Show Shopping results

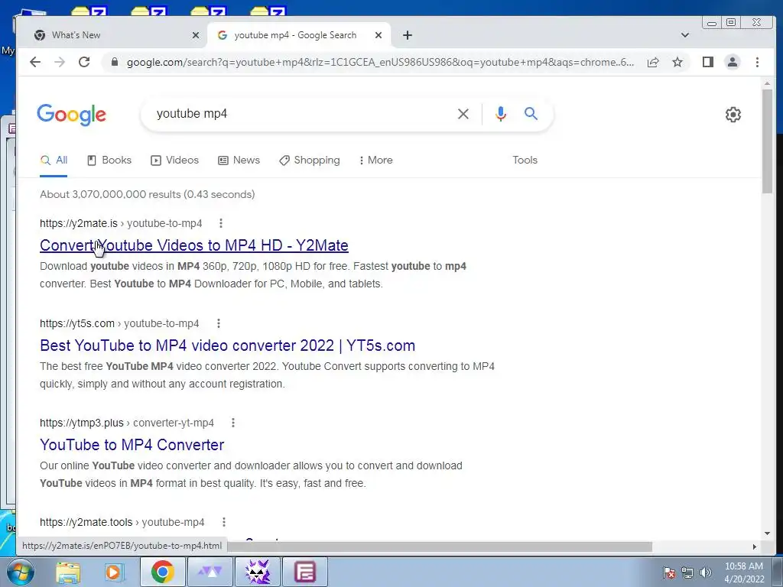pos(310,161)
